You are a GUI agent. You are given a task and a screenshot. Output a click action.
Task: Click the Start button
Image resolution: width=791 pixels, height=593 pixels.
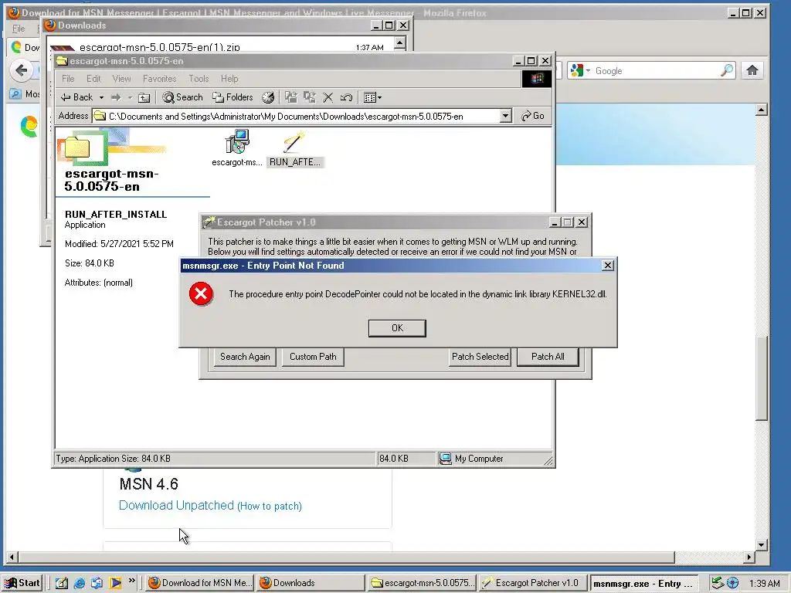22,583
